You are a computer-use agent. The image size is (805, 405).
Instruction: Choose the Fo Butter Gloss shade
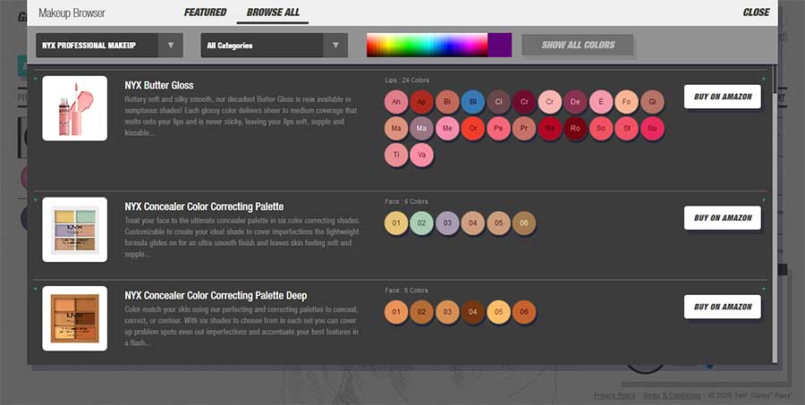click(x=627, y=102)
